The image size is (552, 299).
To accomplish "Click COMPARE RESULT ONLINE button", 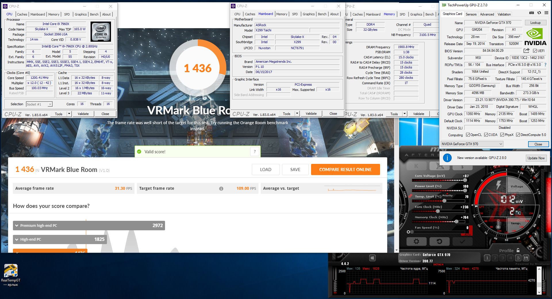I will 345,170.
